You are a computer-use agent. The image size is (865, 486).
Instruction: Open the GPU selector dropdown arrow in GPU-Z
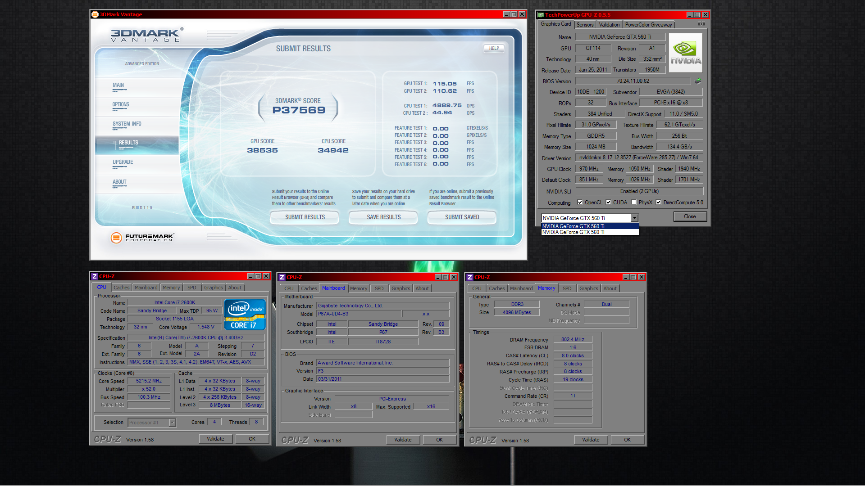(x=634, y=218)
